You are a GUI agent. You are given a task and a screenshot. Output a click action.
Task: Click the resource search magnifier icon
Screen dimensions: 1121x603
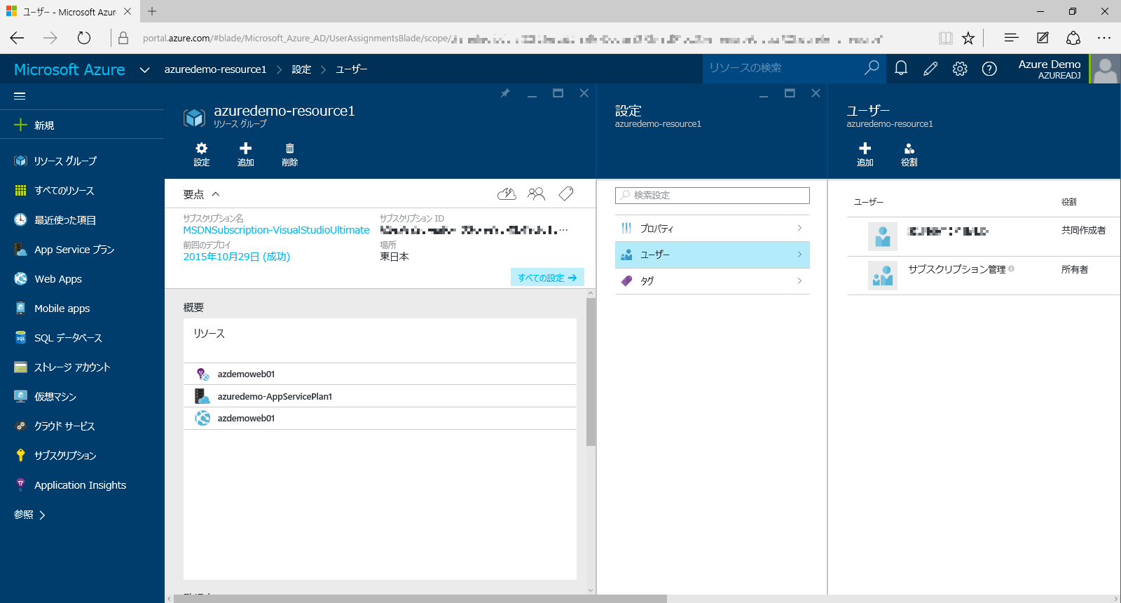pos(872,68)
